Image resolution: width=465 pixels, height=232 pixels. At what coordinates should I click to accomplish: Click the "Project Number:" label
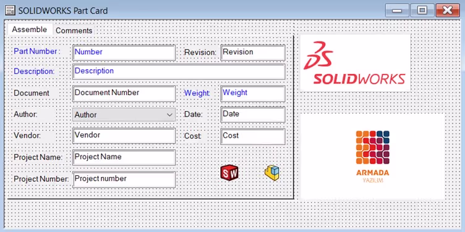[x=41, y=179]
